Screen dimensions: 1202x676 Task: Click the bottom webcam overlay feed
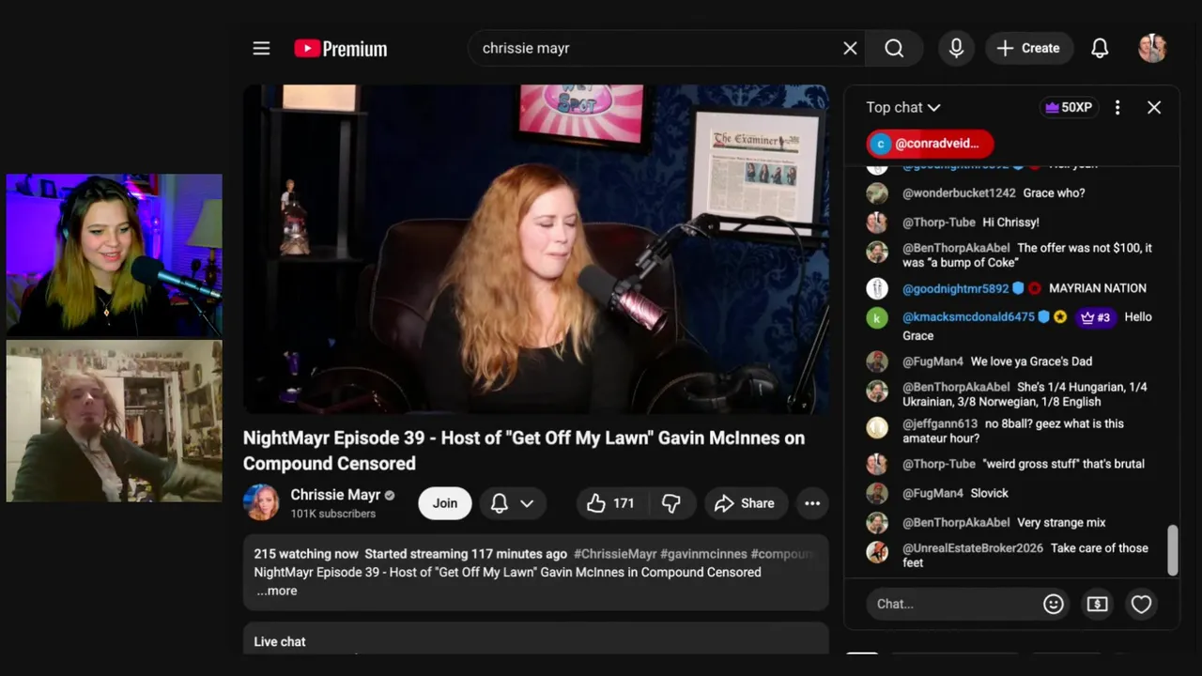point(115,421)
